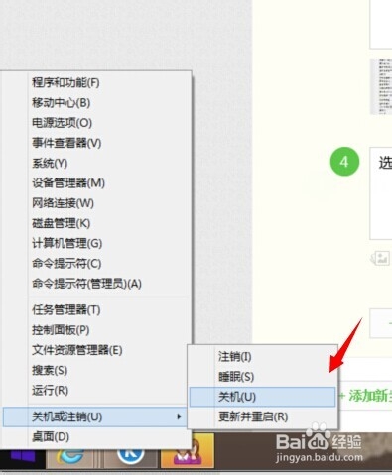392x475 pixels.
Task: Click the 添加新 green link
Action: [x=365, y=395]
